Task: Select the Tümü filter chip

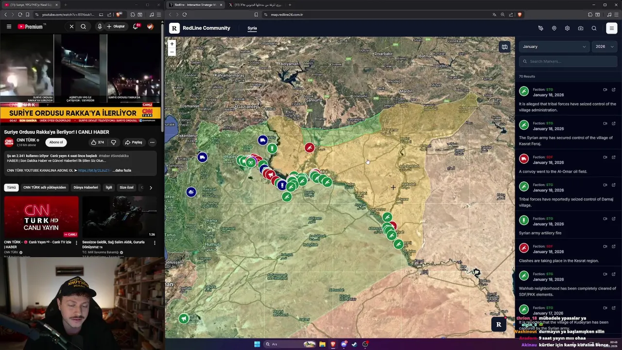Action: tap(11, 187)
